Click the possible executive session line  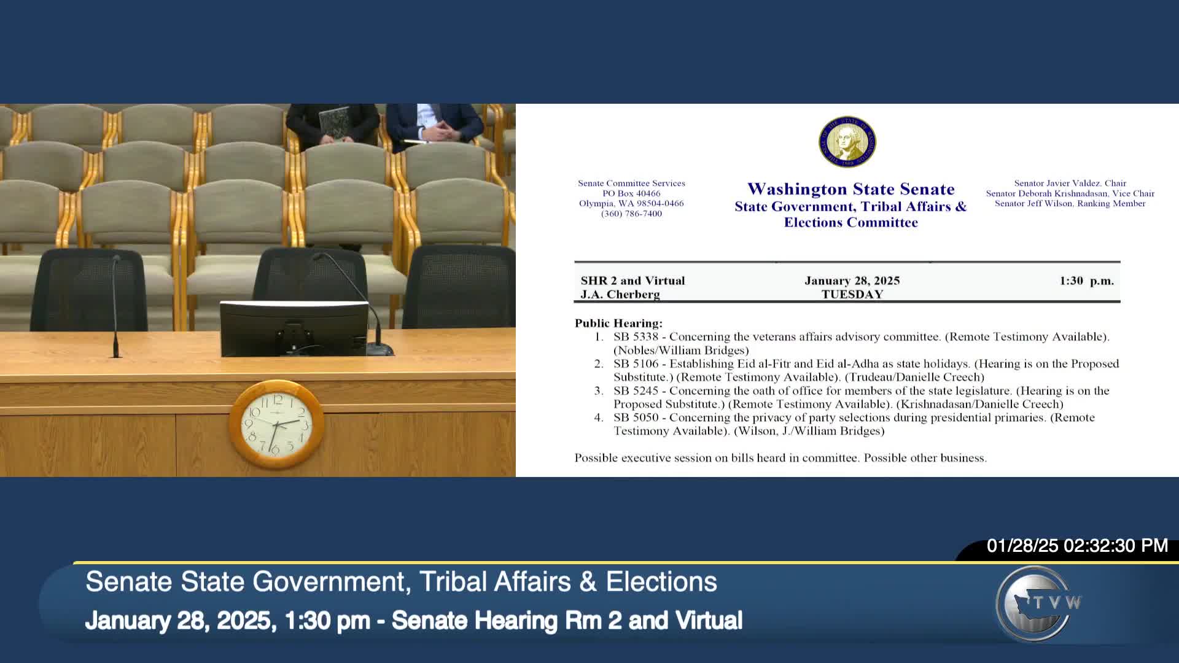click(780, 458)
